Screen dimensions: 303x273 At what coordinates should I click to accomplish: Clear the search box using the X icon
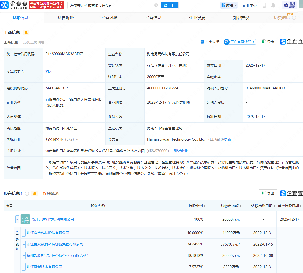coord(156,5)
